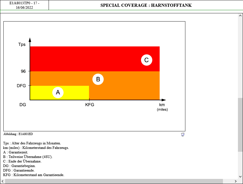The width and height of the screenshot is (243, 184).
Task: Click the KFG label on the km axis
Action: [x=90, y=105]
